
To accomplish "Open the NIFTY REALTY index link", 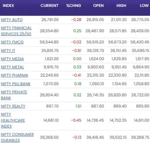I will point(13,106).
